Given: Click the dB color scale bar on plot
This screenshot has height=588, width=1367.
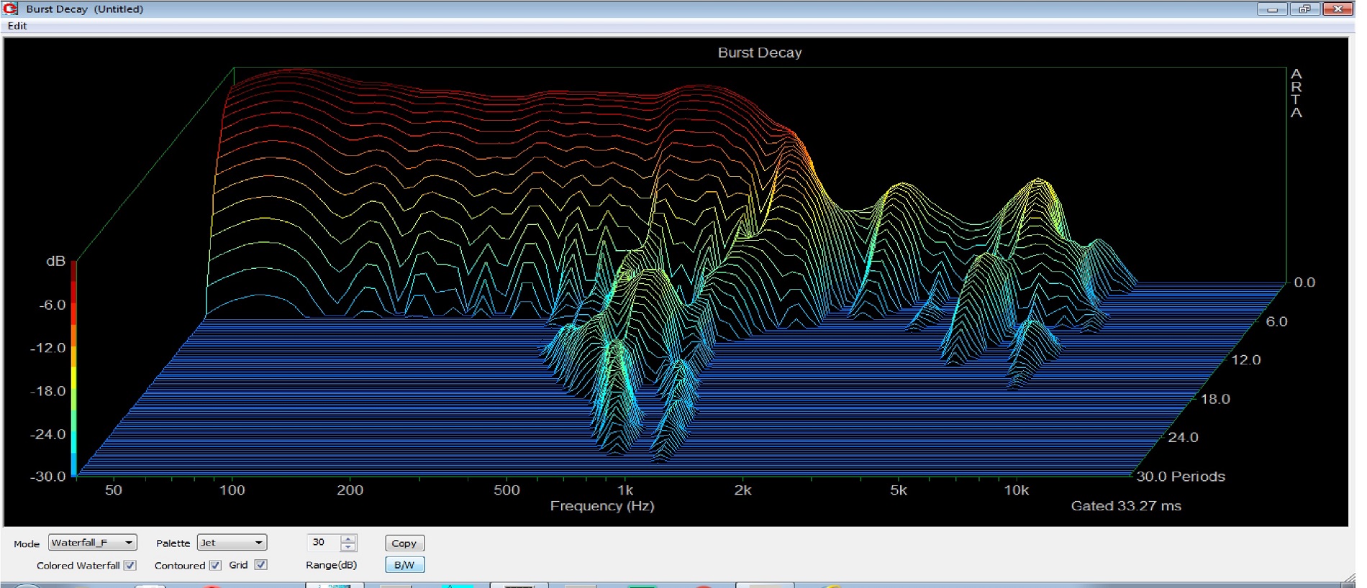Looking at the screenshot, I should (x=73, y=368).
